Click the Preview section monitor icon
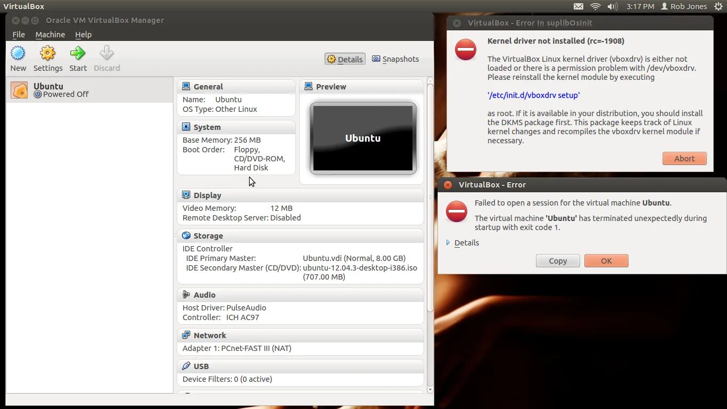The width and height of the screenshot is (727, 409). point(308,86)
